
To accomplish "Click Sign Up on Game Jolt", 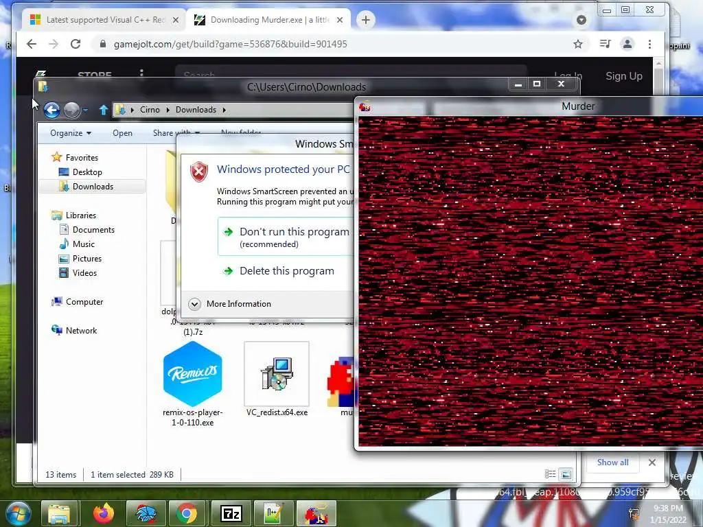I will 624,76.
